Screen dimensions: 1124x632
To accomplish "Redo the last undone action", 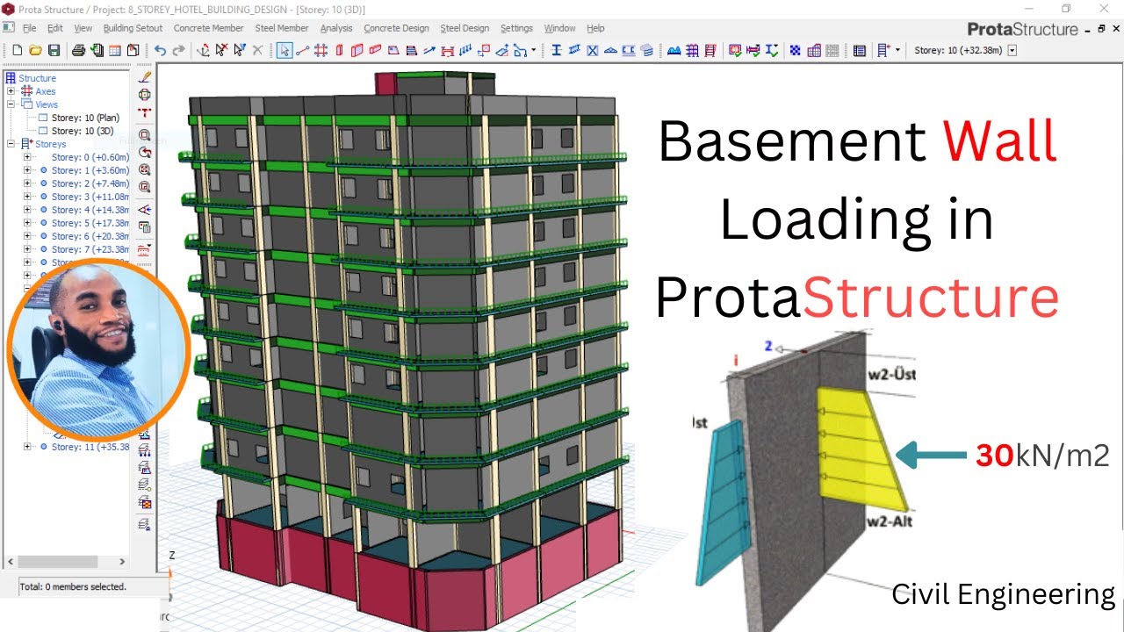I will click(x=178, y=51).
